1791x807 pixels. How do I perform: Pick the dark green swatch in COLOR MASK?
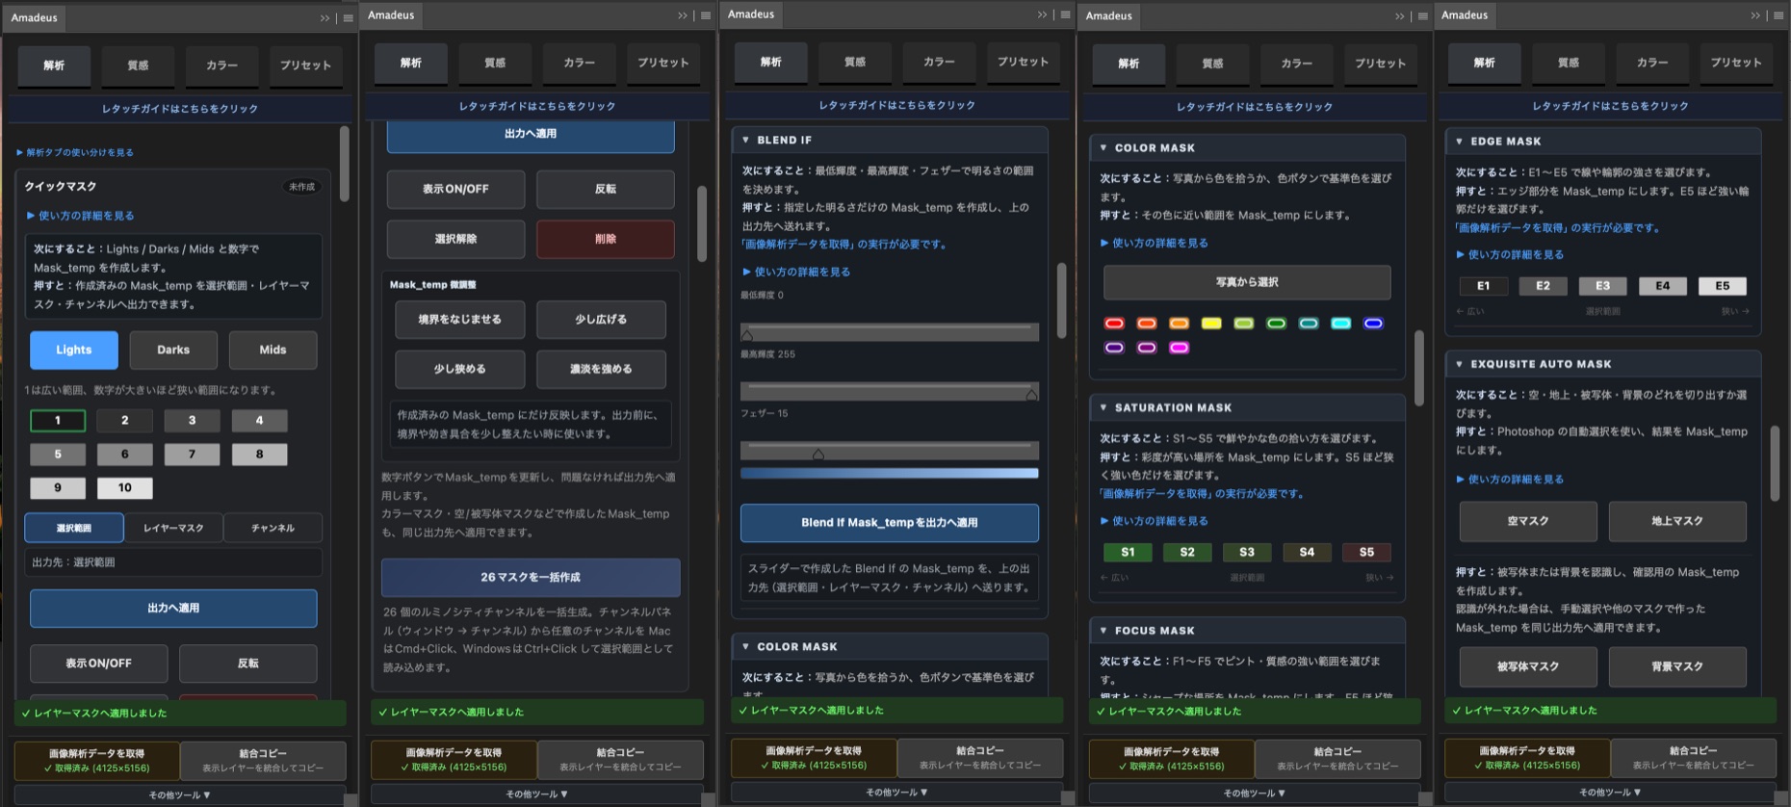[1276, 324]
